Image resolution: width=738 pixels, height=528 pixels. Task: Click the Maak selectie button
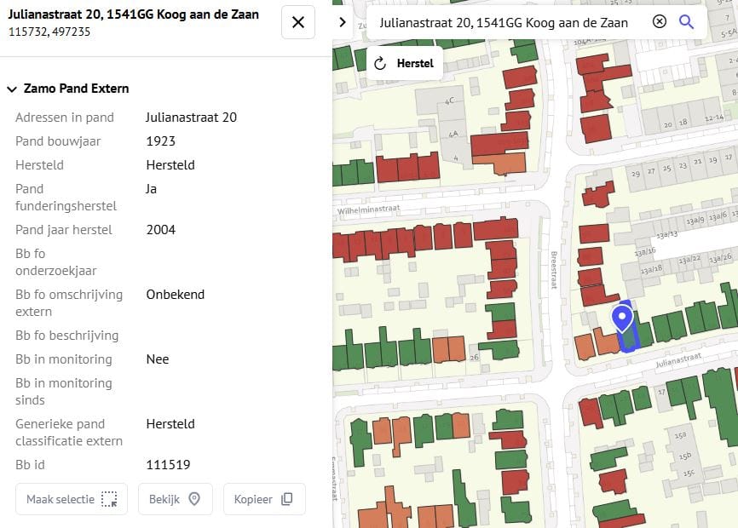point(72,499)
